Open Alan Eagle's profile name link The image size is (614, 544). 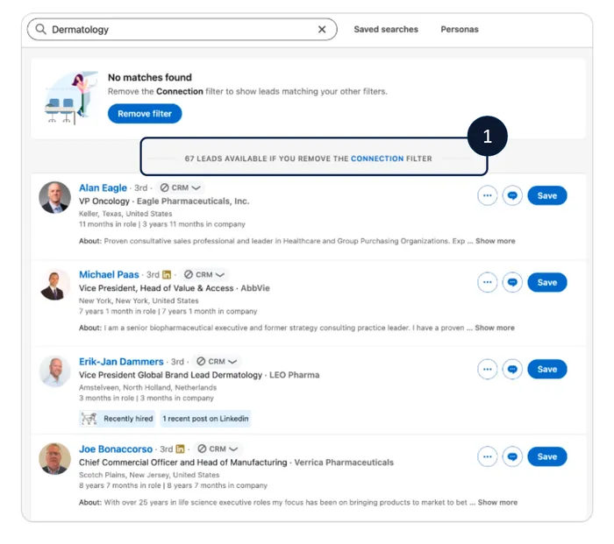[103, 187]
